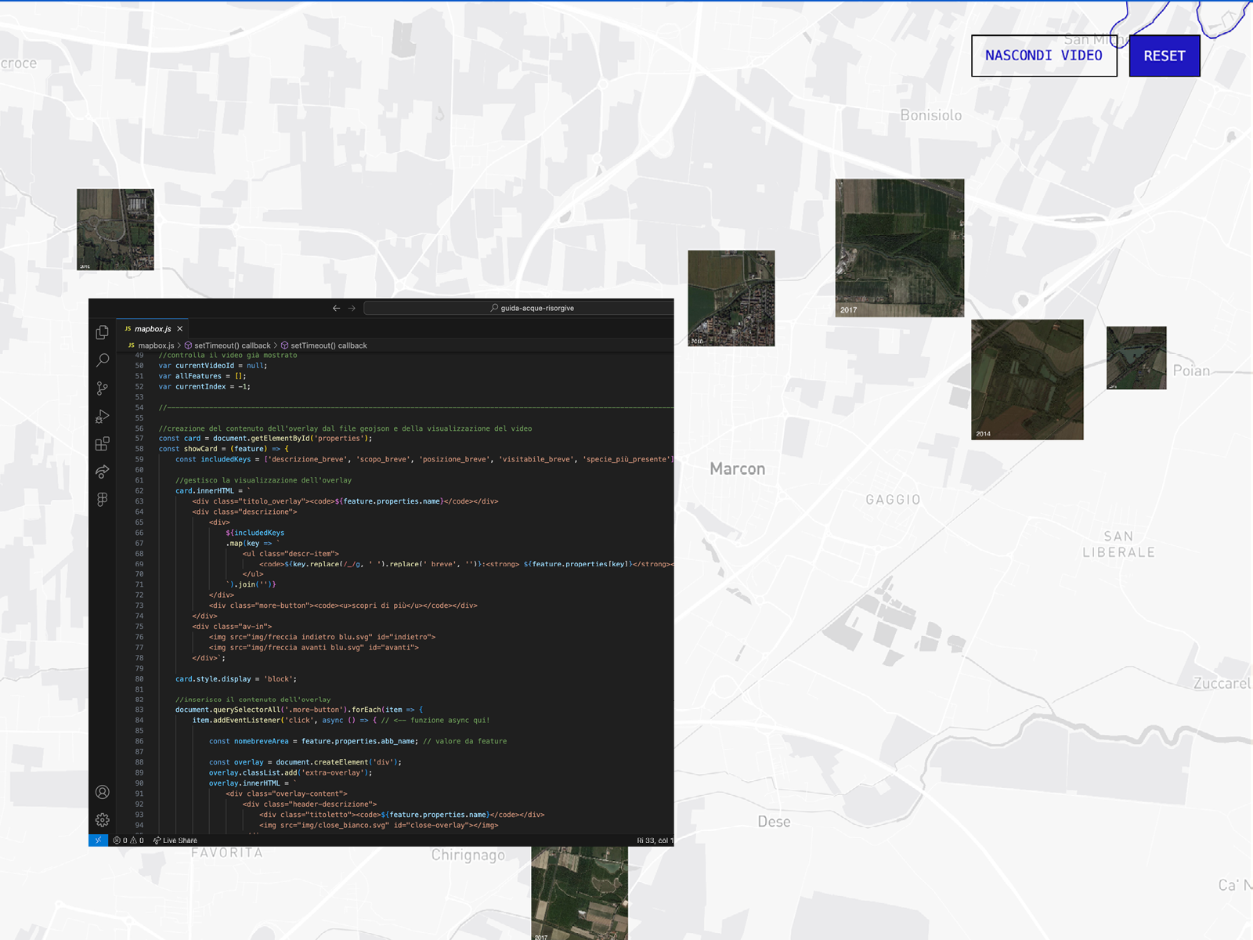Click the guida-acque-risorgive search field
Screen dimensions: 1253x940
[x=518, y=308]
